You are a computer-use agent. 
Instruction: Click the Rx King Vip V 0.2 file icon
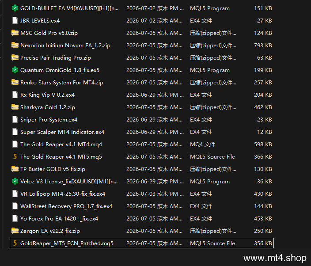[x=15, y=95]
